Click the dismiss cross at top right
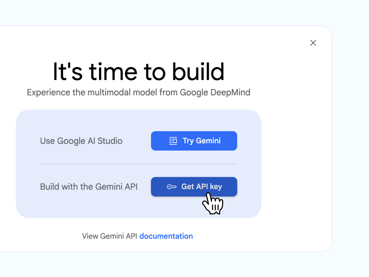Screen dimensions: 369x277 click(313, 43)
